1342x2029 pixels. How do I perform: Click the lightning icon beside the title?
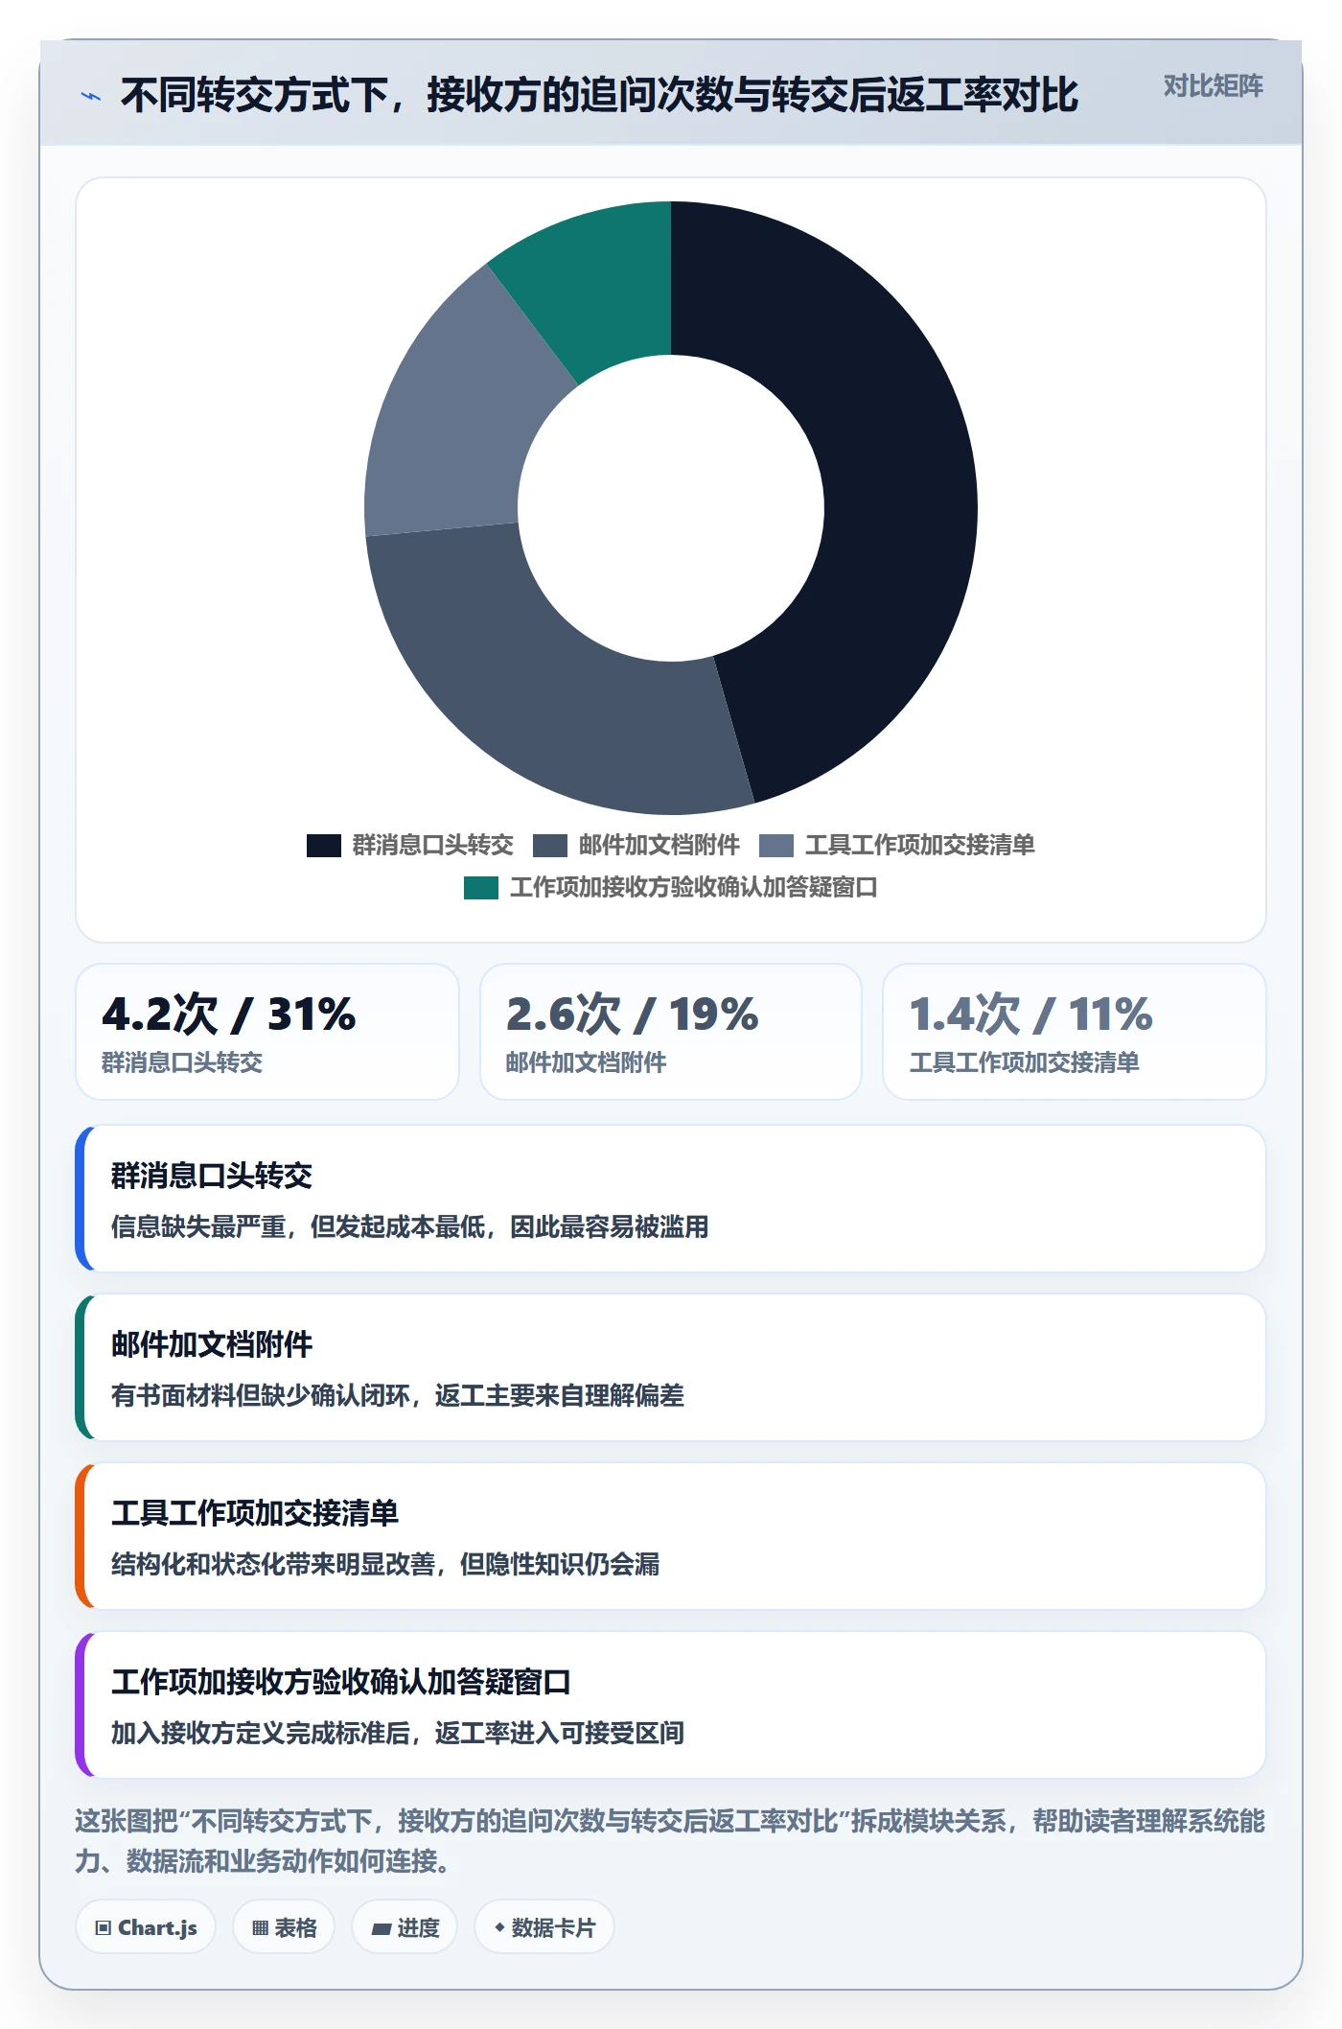[90, 96]
